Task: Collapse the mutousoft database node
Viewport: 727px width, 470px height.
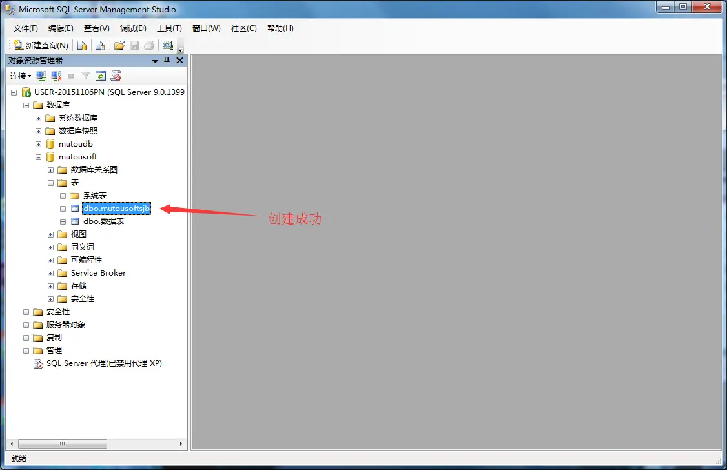Action: [x=39, y=157]
